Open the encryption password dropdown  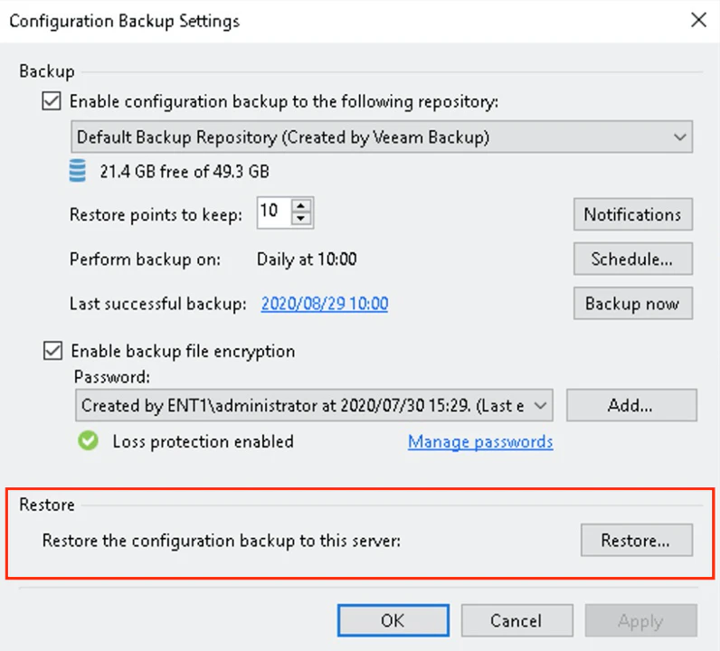click(x=314, y=405)
